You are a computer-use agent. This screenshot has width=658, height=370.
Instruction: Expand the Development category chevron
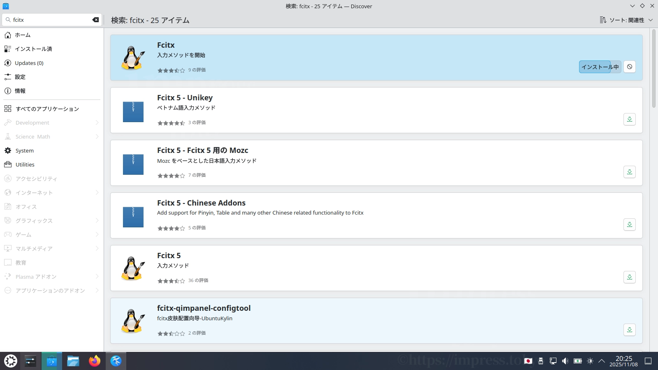(97, 123)
